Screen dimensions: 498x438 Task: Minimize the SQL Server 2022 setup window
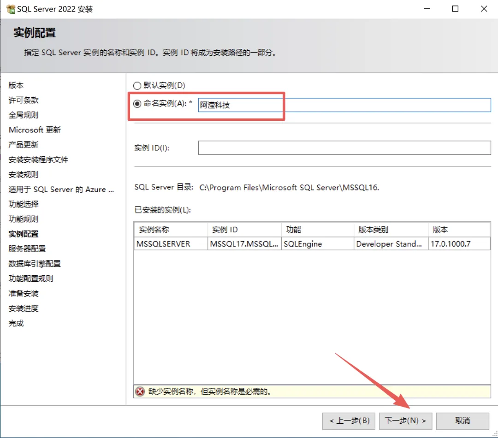point(427,9)
